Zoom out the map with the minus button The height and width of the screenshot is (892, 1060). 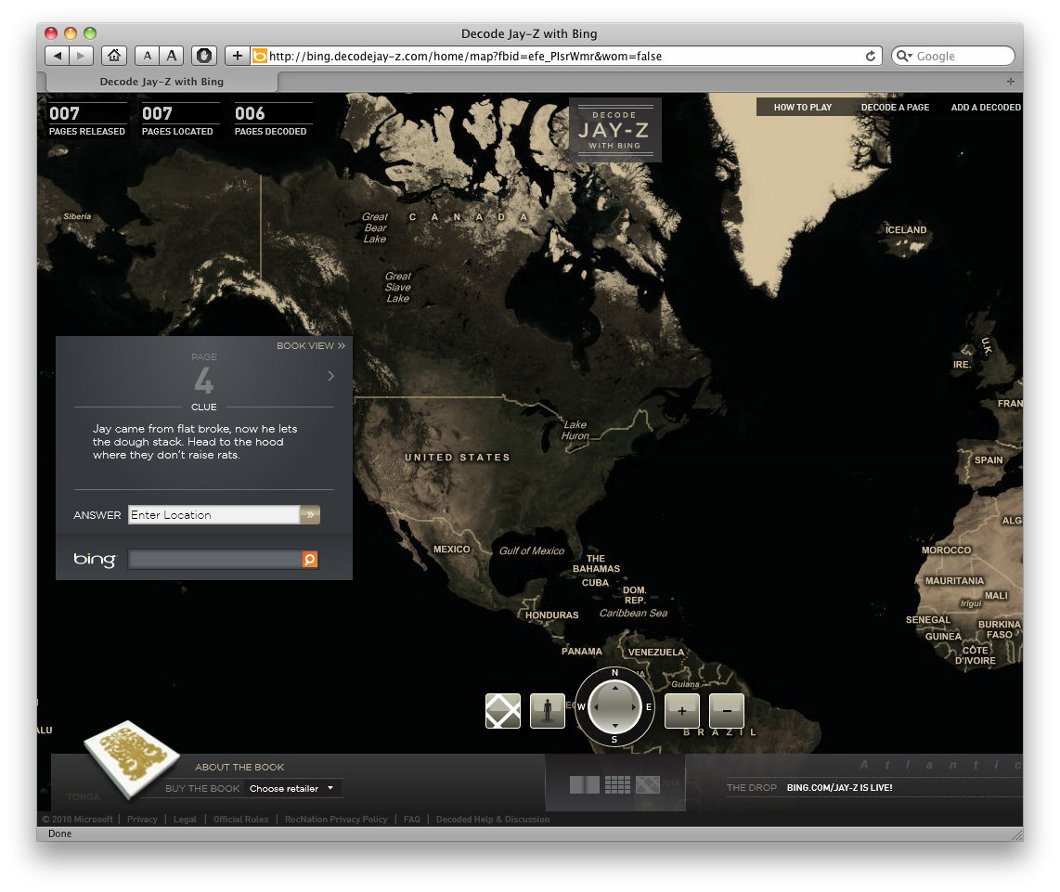(727, 711)
